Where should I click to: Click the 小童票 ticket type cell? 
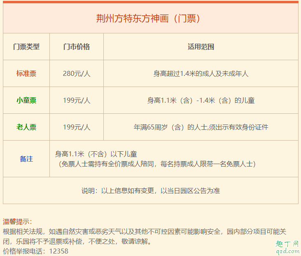tap(26, 100)
